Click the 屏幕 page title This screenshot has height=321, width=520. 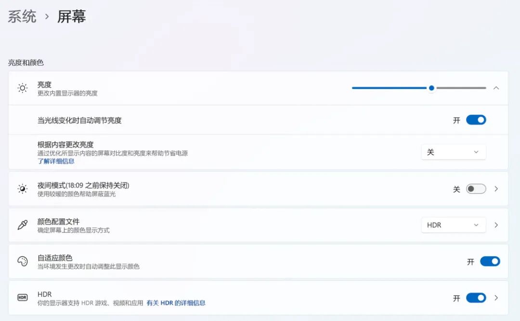(72, 16)
